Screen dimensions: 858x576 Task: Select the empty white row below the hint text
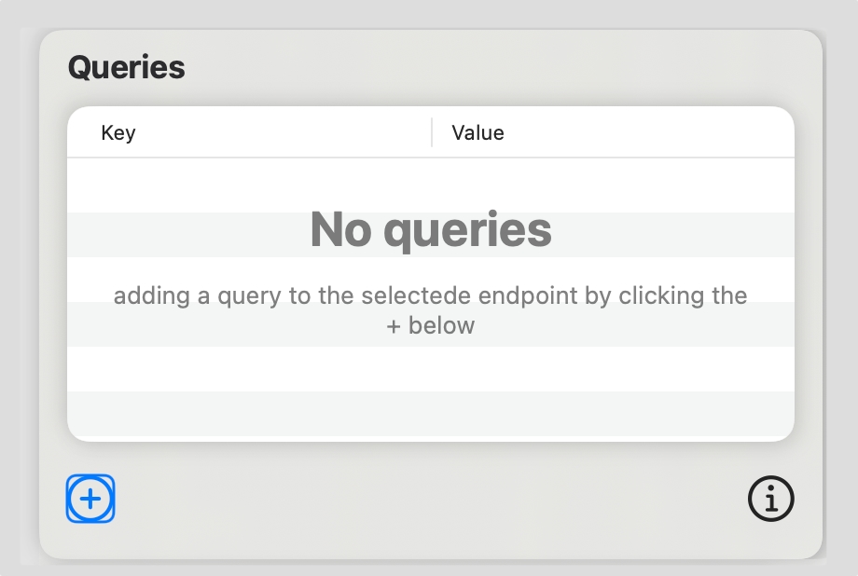(x=431, y=368)
